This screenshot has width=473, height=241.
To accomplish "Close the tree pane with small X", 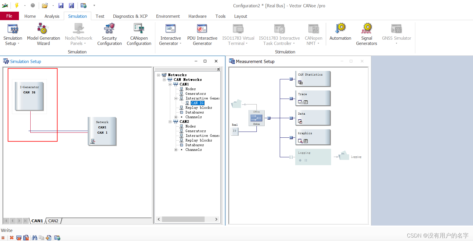I will pos(218,69).
